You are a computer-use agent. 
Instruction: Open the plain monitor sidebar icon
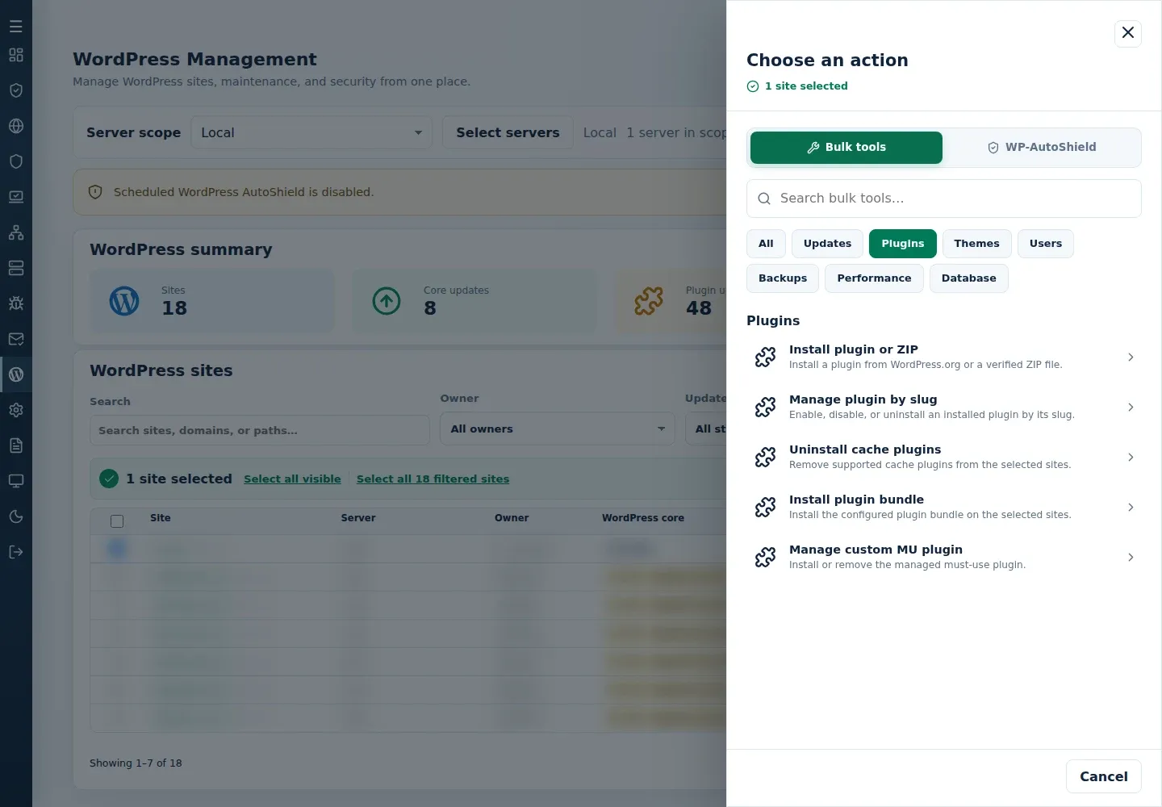(x=16, y=481)
